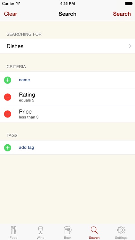Run the search with the top-right Search button
The width and height of the screenshot is (135, 240).
pos(122,14)
